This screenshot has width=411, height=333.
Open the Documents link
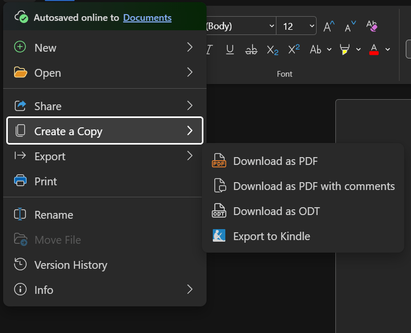(147, 18)
